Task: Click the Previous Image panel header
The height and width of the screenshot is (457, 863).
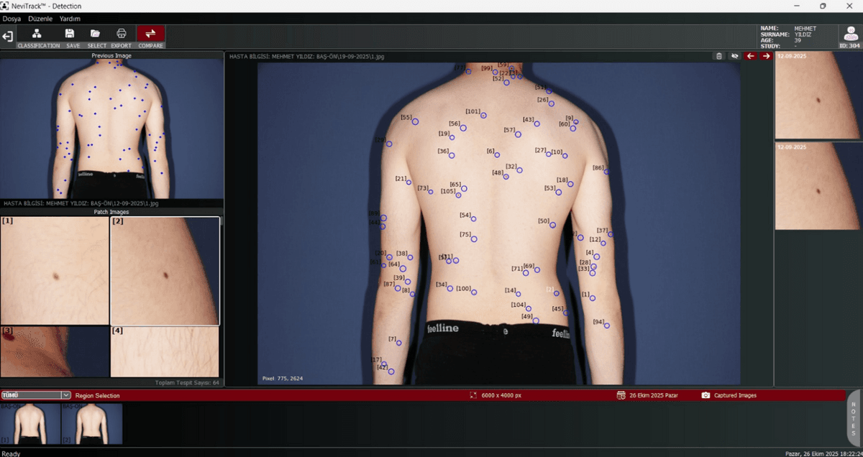Action: tap(111, 55)
